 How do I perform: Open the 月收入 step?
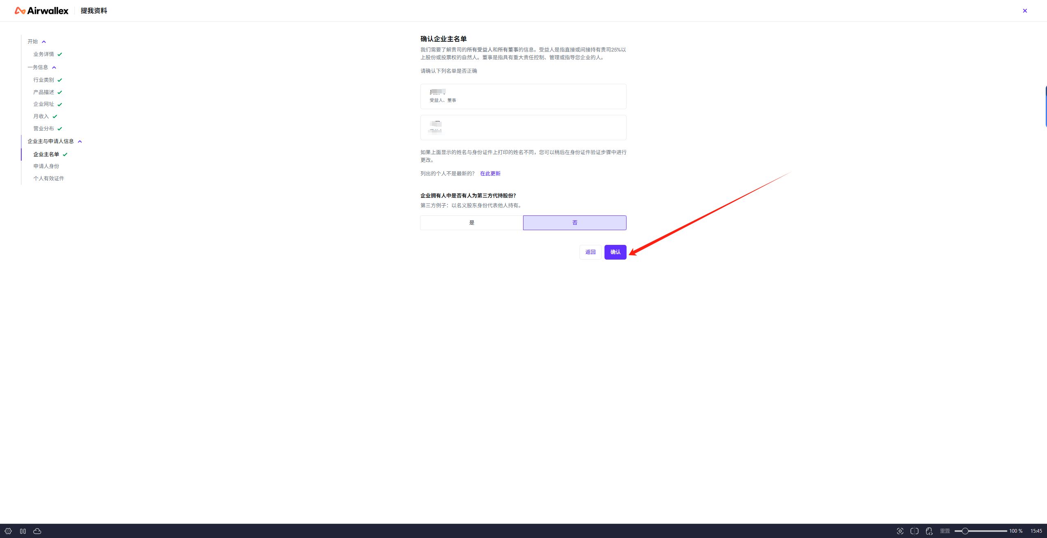(x=41, y=117)
